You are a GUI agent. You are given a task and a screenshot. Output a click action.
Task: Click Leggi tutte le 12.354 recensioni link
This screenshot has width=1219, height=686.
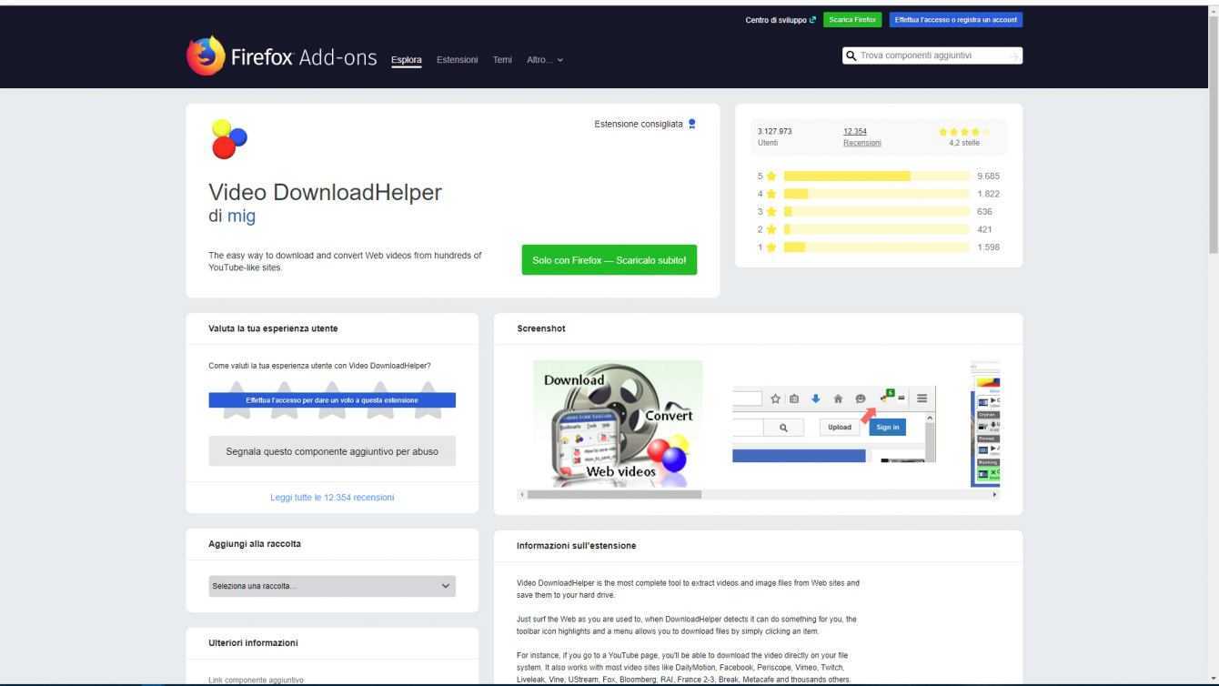[332, 497]
